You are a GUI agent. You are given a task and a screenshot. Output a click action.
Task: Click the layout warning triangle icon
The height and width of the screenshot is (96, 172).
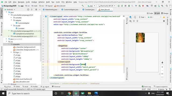coord(164,17)
